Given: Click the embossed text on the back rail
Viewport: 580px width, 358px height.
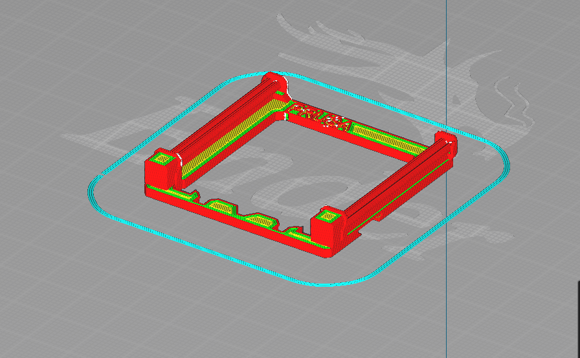Looking at the screenshot, I should tap(317, 117).
